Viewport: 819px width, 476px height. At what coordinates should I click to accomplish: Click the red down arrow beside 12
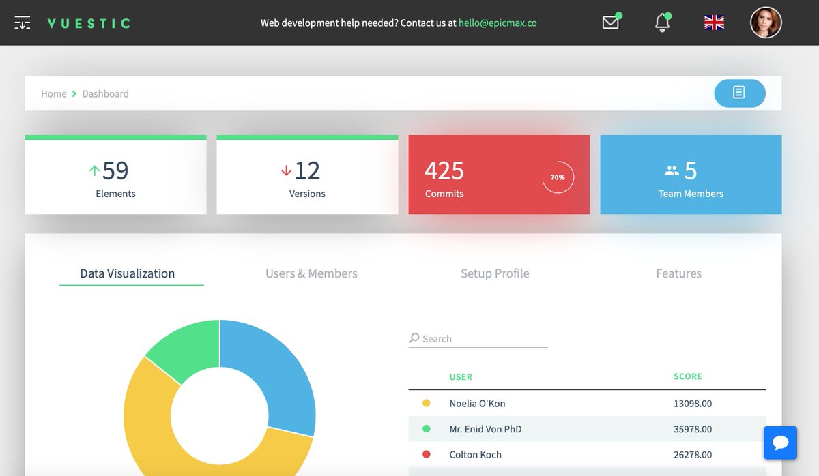click(x=286, y=170)
